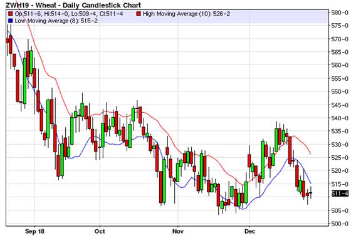Click the 580-0 price axis label
Viewport: 351px width, 238px height.
(340, 13)
